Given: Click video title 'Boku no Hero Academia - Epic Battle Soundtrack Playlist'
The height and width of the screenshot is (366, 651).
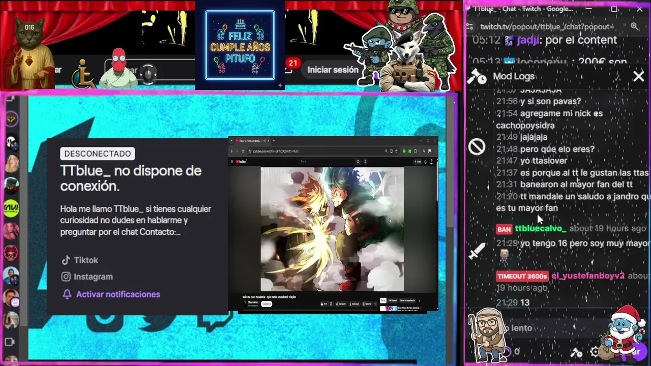Looking at the screenshot, I should click(x=270, y=297).
